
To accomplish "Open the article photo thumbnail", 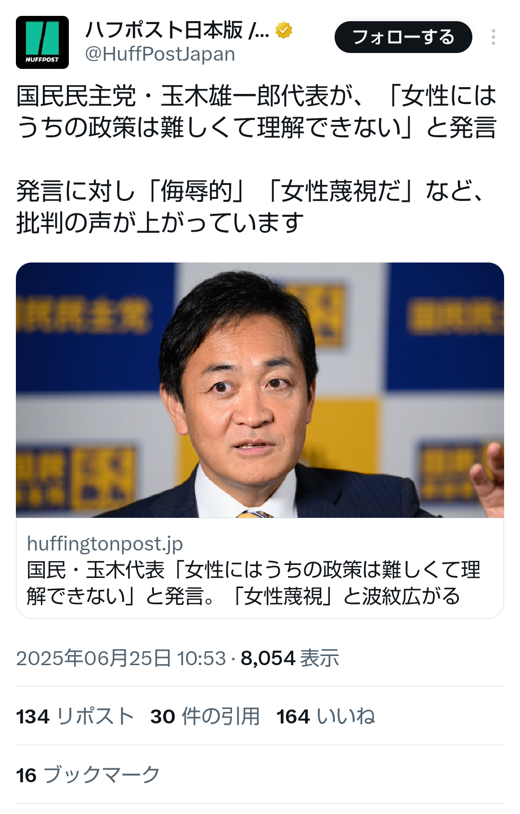I will 260,390.
